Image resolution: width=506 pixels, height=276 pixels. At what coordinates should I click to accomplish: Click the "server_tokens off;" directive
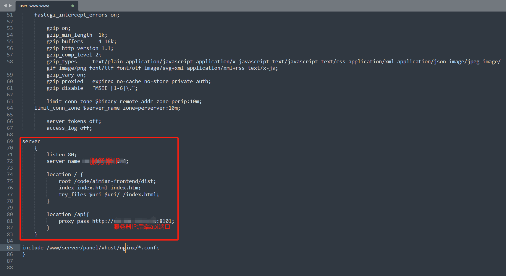(74, 121)
